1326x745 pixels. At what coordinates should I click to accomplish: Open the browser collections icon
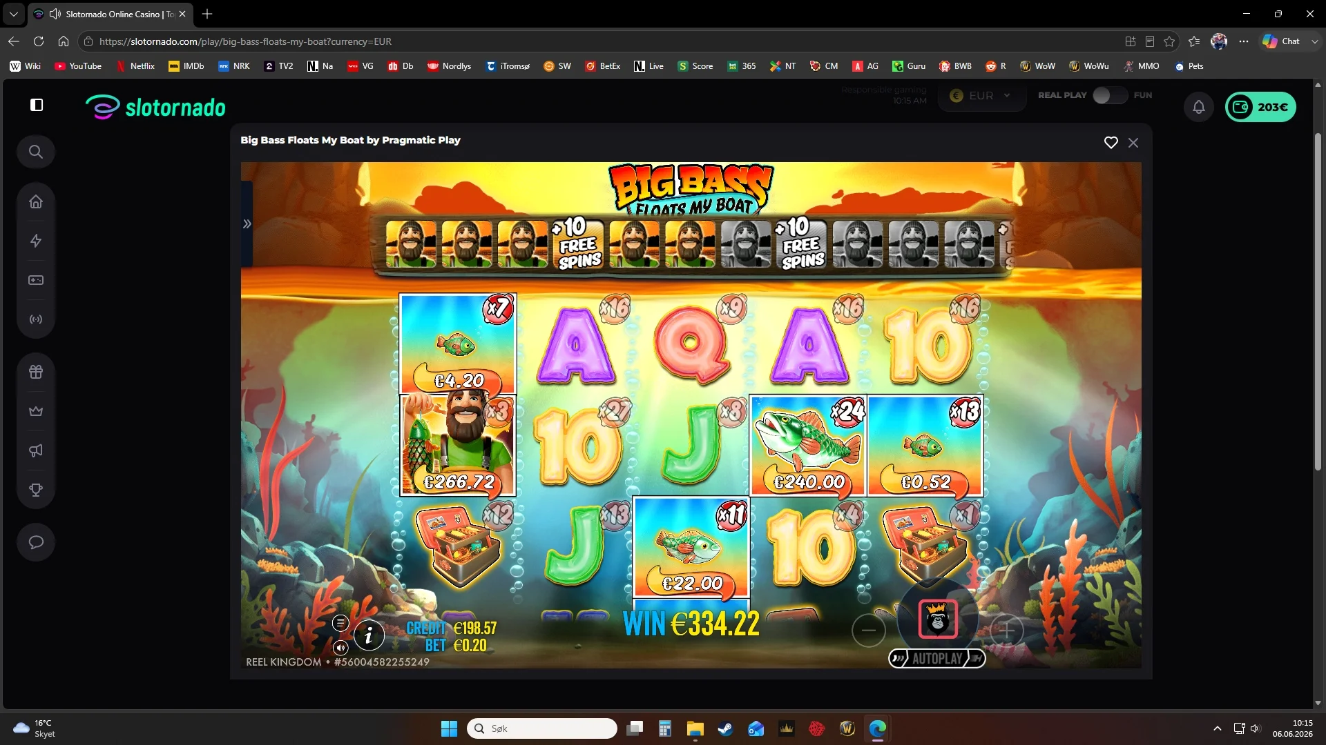pos(1194,41)
